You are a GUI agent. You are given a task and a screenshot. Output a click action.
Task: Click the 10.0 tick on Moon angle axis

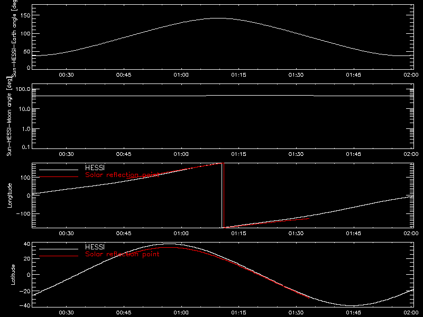(x=24, y=109)
